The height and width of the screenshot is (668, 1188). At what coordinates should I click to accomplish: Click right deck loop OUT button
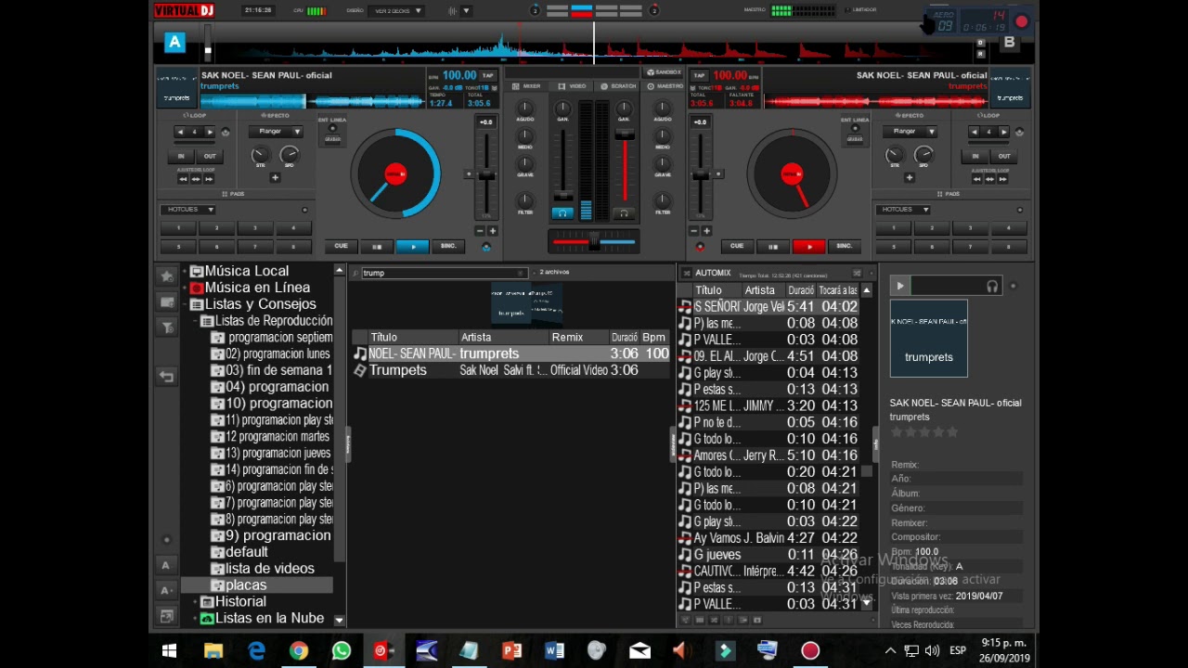tap(1004, 157)
